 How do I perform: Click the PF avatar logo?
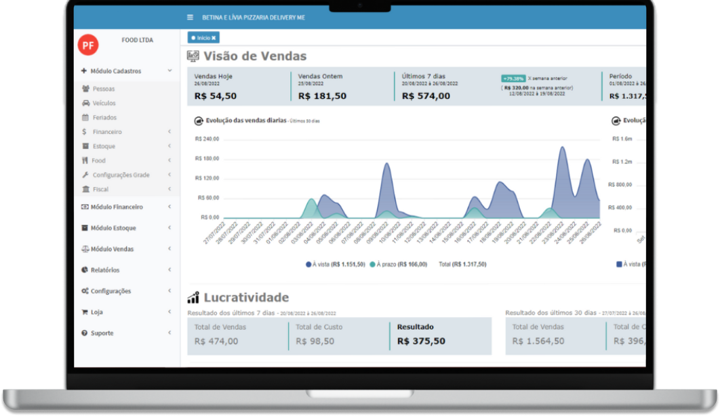[88, 45]
